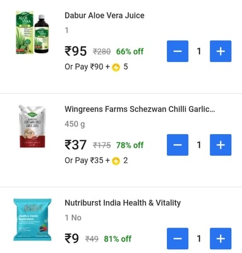Reduce Wingreens Schezwan sauce quantity
Image resolution: width=242 pixels, height=253 pixels.
click(178, 145)
